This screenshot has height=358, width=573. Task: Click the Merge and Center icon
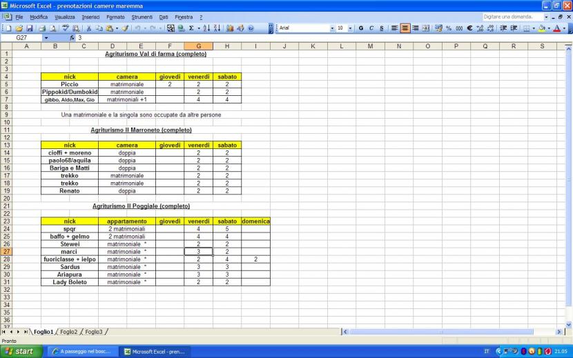pyautogui.click(x=427, y=28)
